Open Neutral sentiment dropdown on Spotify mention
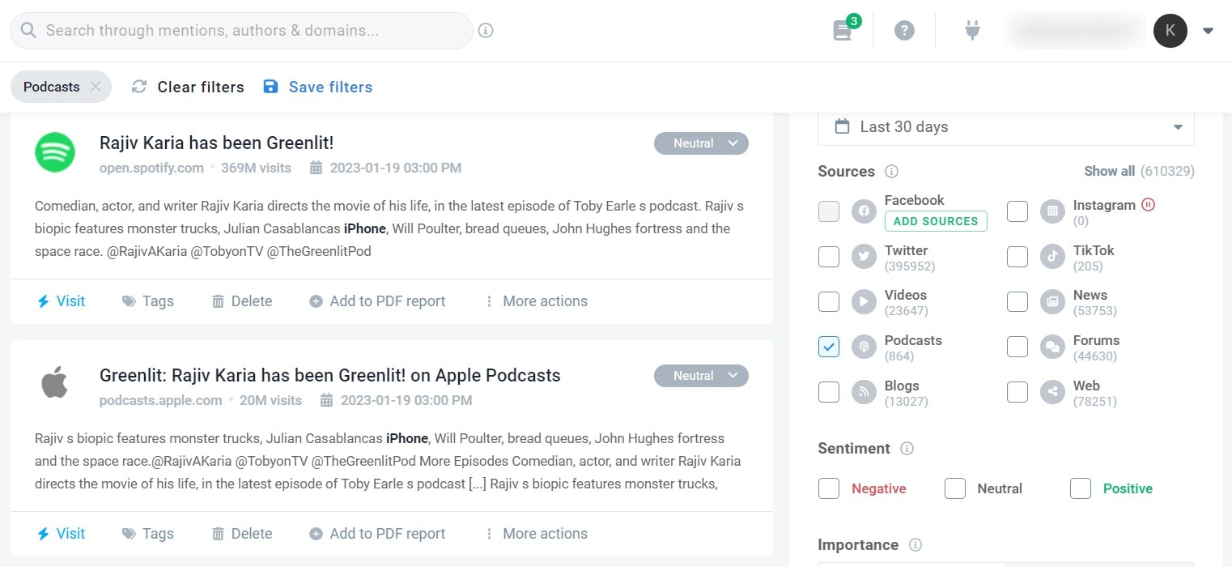 701,143
